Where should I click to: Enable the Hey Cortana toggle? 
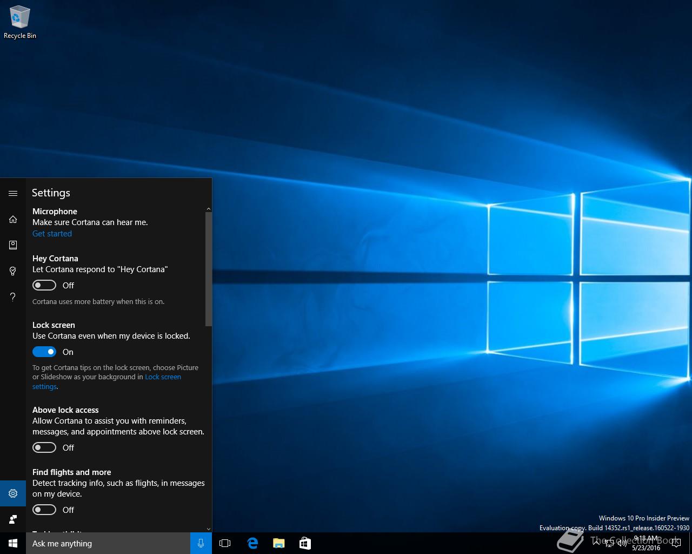click(x=44, y=285)
